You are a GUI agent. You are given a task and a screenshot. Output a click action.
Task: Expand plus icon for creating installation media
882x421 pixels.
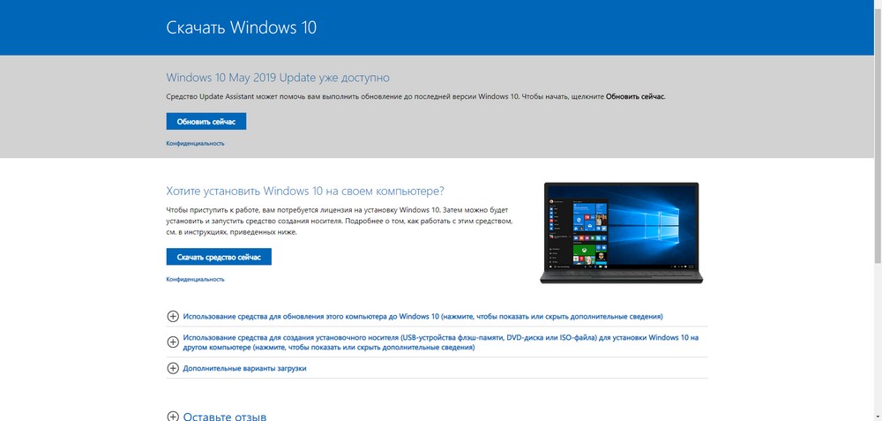coord(173,342)
